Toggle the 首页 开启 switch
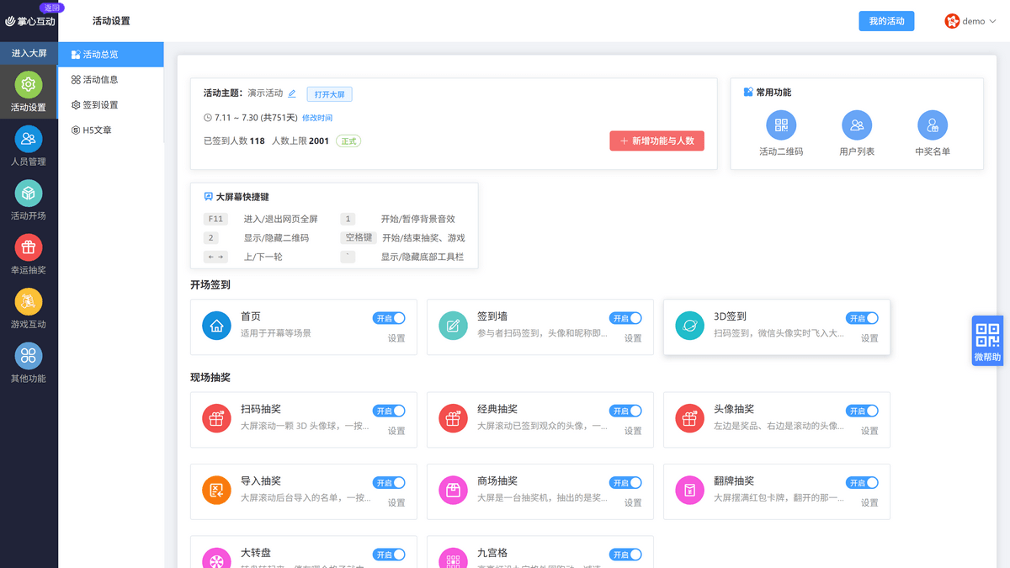 pos(389,318)
